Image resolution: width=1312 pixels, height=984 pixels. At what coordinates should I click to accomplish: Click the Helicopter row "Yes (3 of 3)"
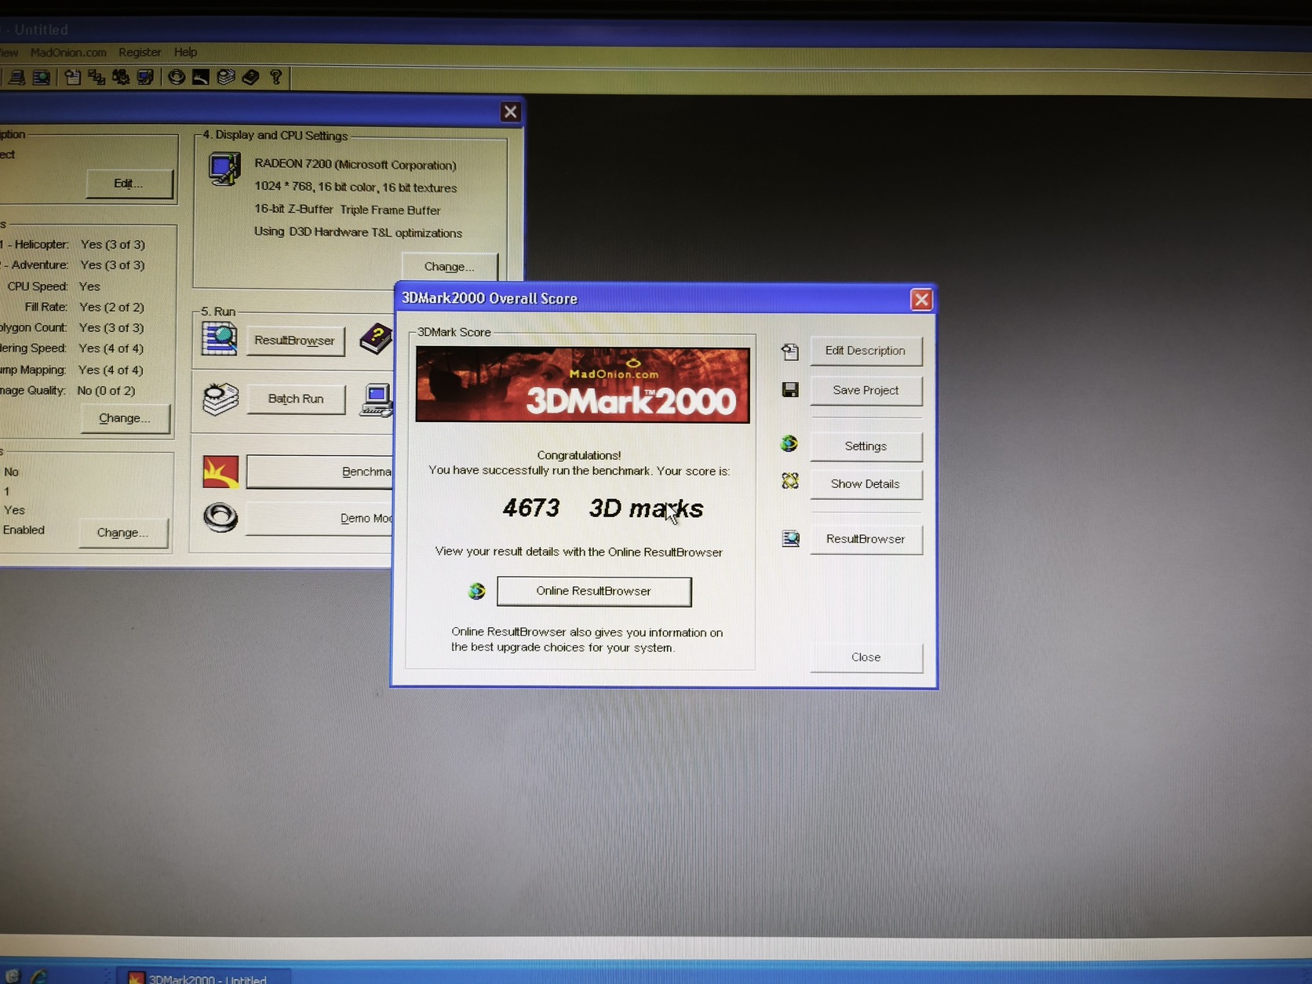click(113, 245)
